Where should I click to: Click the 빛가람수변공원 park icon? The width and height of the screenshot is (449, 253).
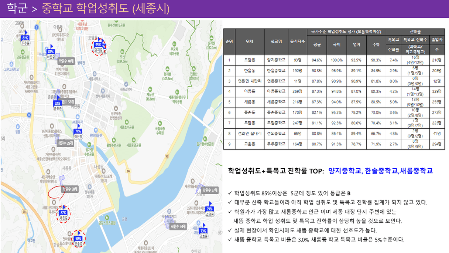[x=89, y=145]
